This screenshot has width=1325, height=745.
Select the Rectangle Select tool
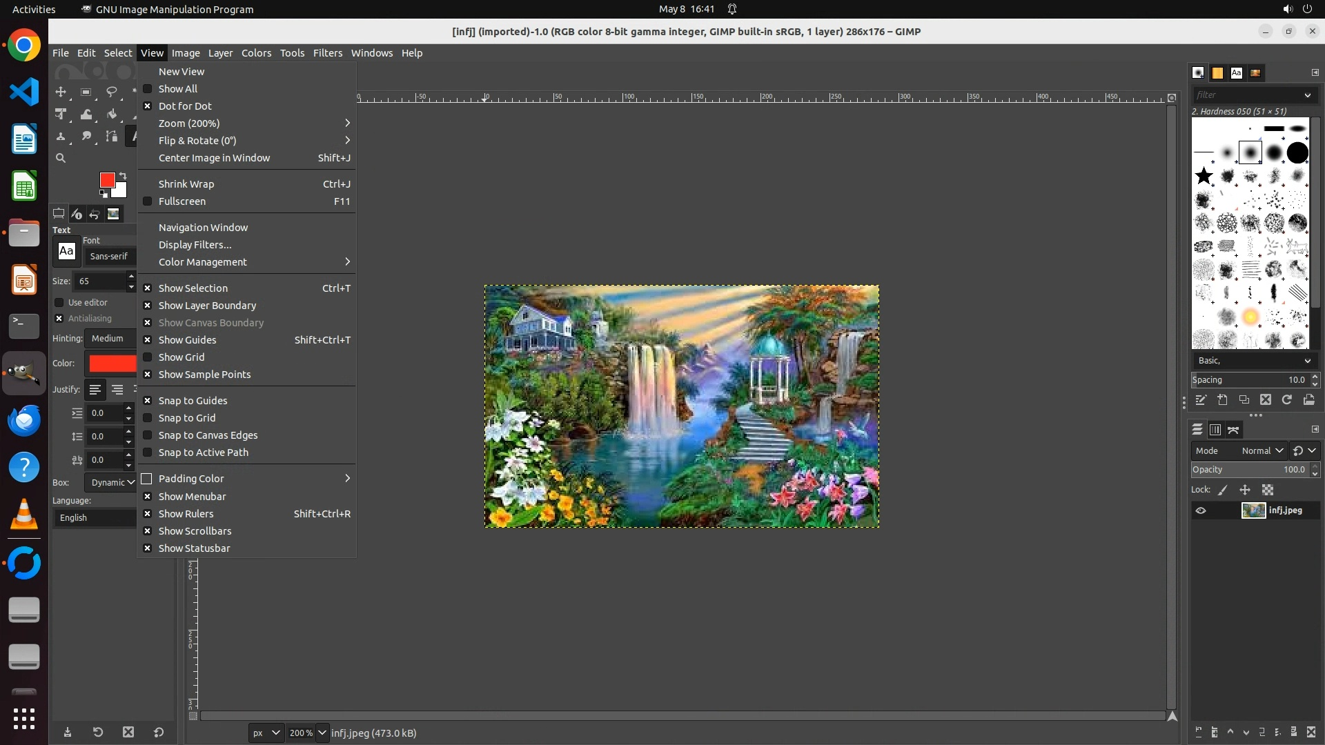pos(86,92)
